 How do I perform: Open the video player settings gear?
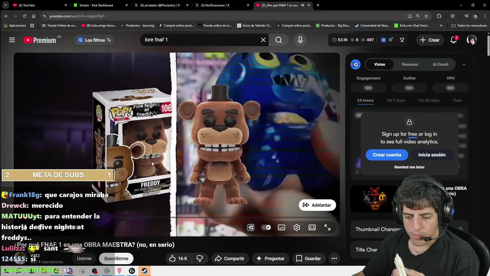297,227
